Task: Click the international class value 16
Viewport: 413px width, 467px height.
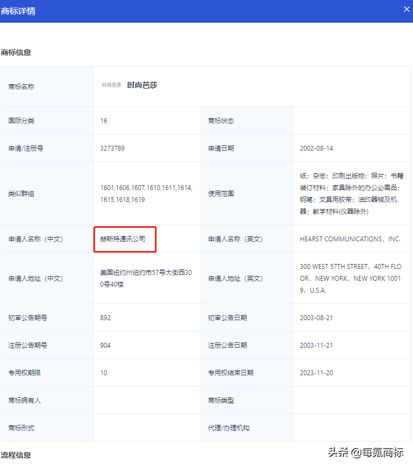Action: pos(104,120)
